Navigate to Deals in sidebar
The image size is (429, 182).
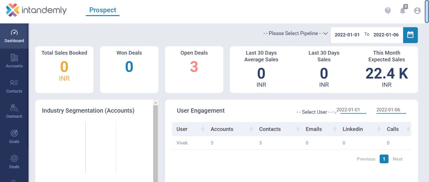click(14, 162)
